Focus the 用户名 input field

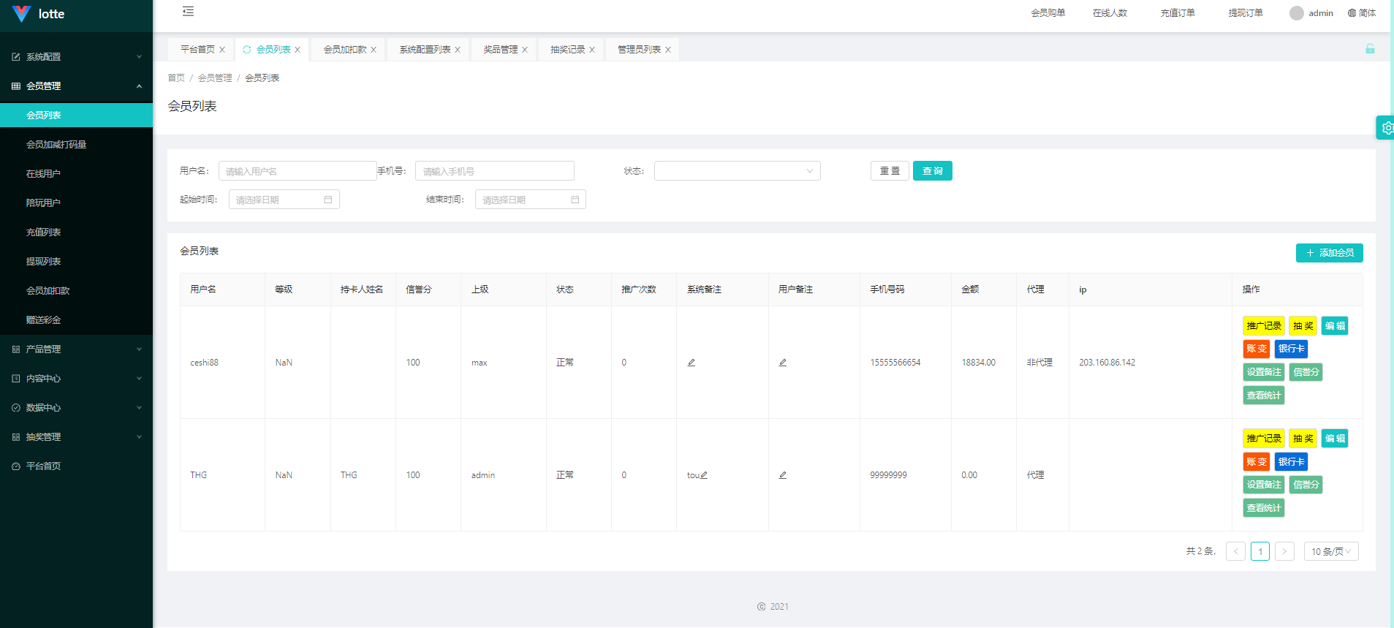coord(297,171)
